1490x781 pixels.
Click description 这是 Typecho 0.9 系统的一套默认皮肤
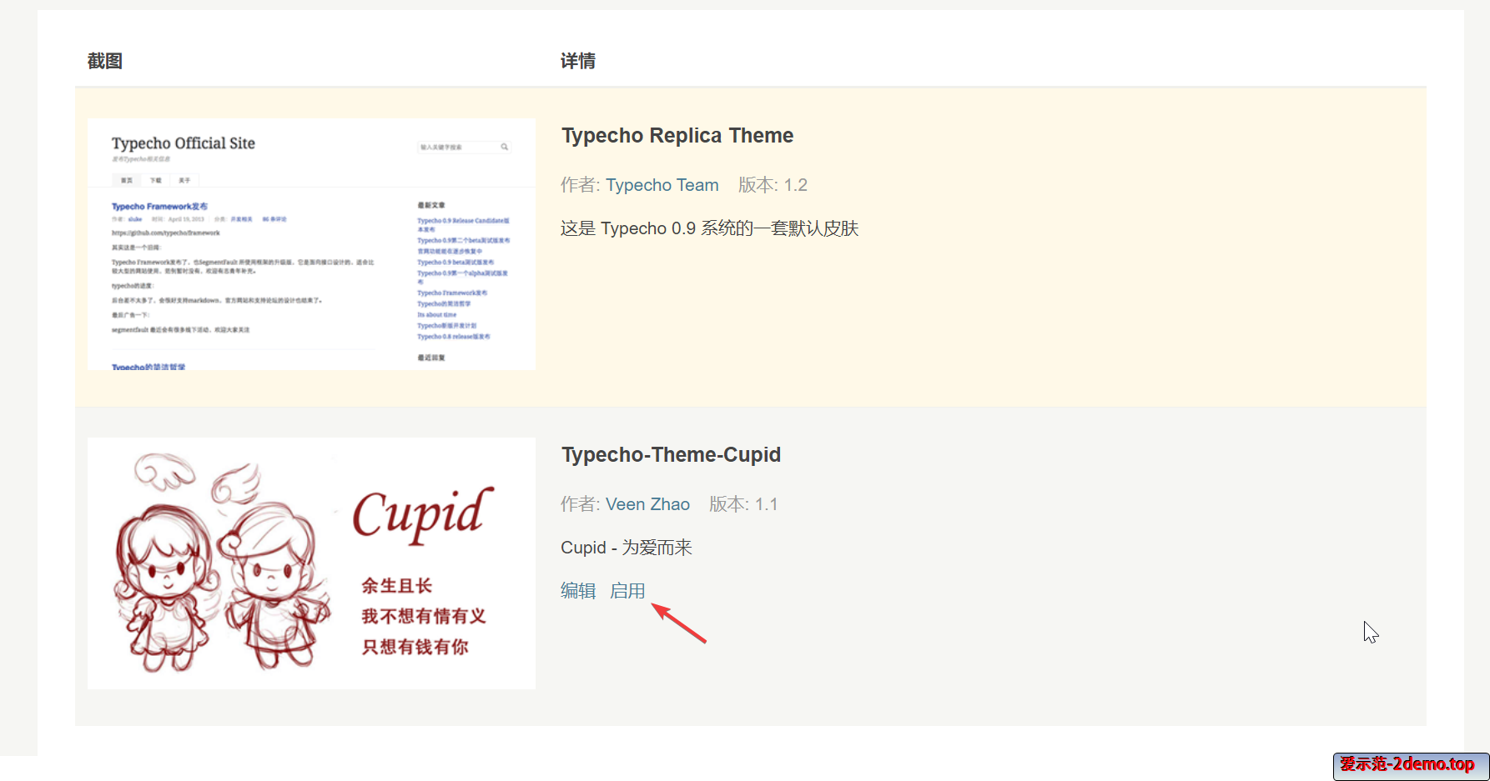click(709, 228)
